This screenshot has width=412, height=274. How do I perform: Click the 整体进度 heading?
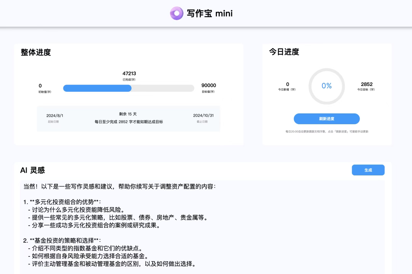point(36,52)
